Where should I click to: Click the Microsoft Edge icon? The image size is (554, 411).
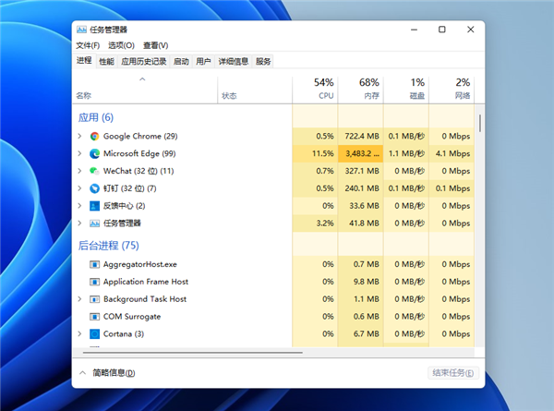tap(94, 153)
